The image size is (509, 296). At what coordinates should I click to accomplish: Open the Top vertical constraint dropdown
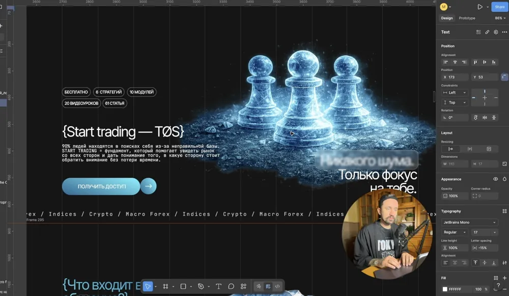click(x=455, y=102)
